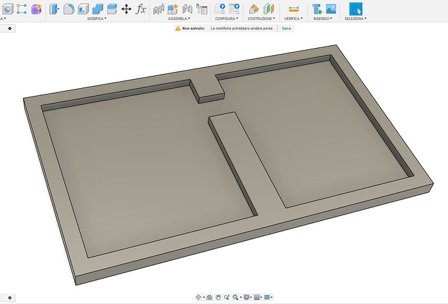The width and height of the screenshot is (448, 304).
Task: Activate the Zoom tool with arrow
Action: [x=227, y=297]
